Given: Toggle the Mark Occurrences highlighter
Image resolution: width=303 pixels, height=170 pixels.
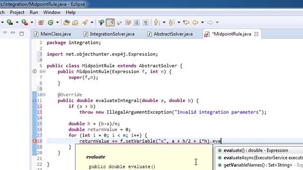Looking at the screenshot, I should (x=110, y=22).
